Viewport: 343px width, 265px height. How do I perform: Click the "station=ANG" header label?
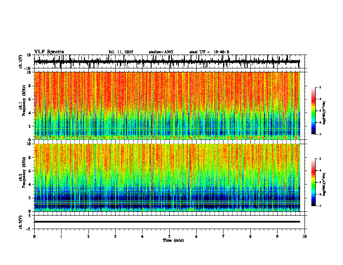click(161, 52)
